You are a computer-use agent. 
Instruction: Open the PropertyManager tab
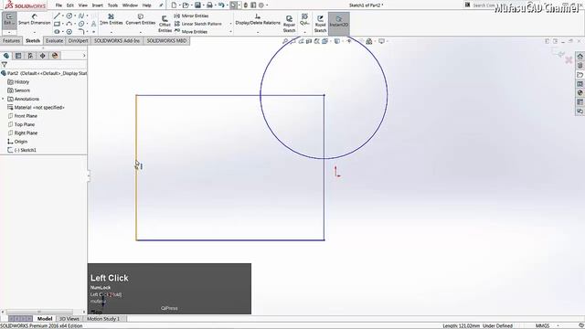[18, 56]
